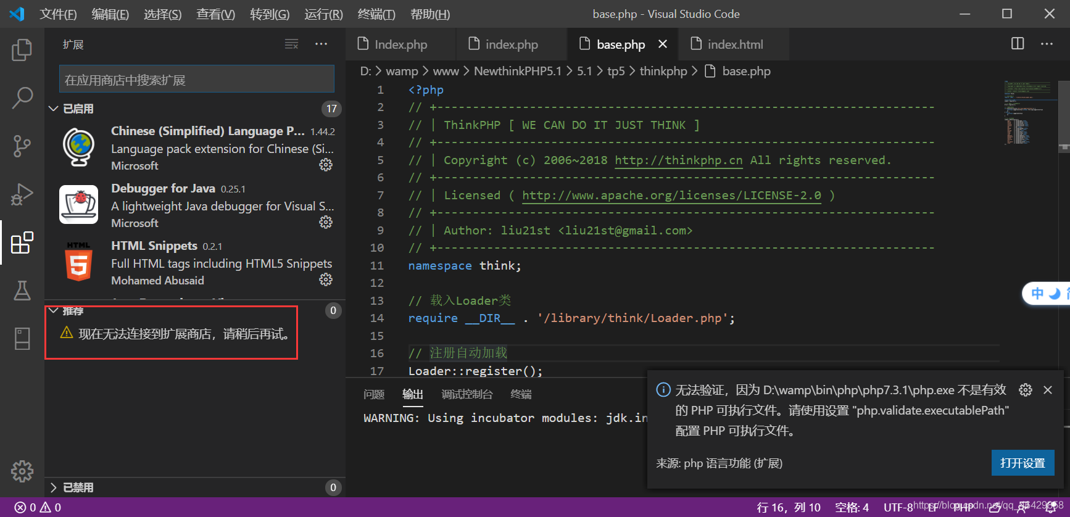Click the editor vertical scrollbar
Image resolution: width=1070 pixels, height=517 pixels.
(x=1064, y=116)
